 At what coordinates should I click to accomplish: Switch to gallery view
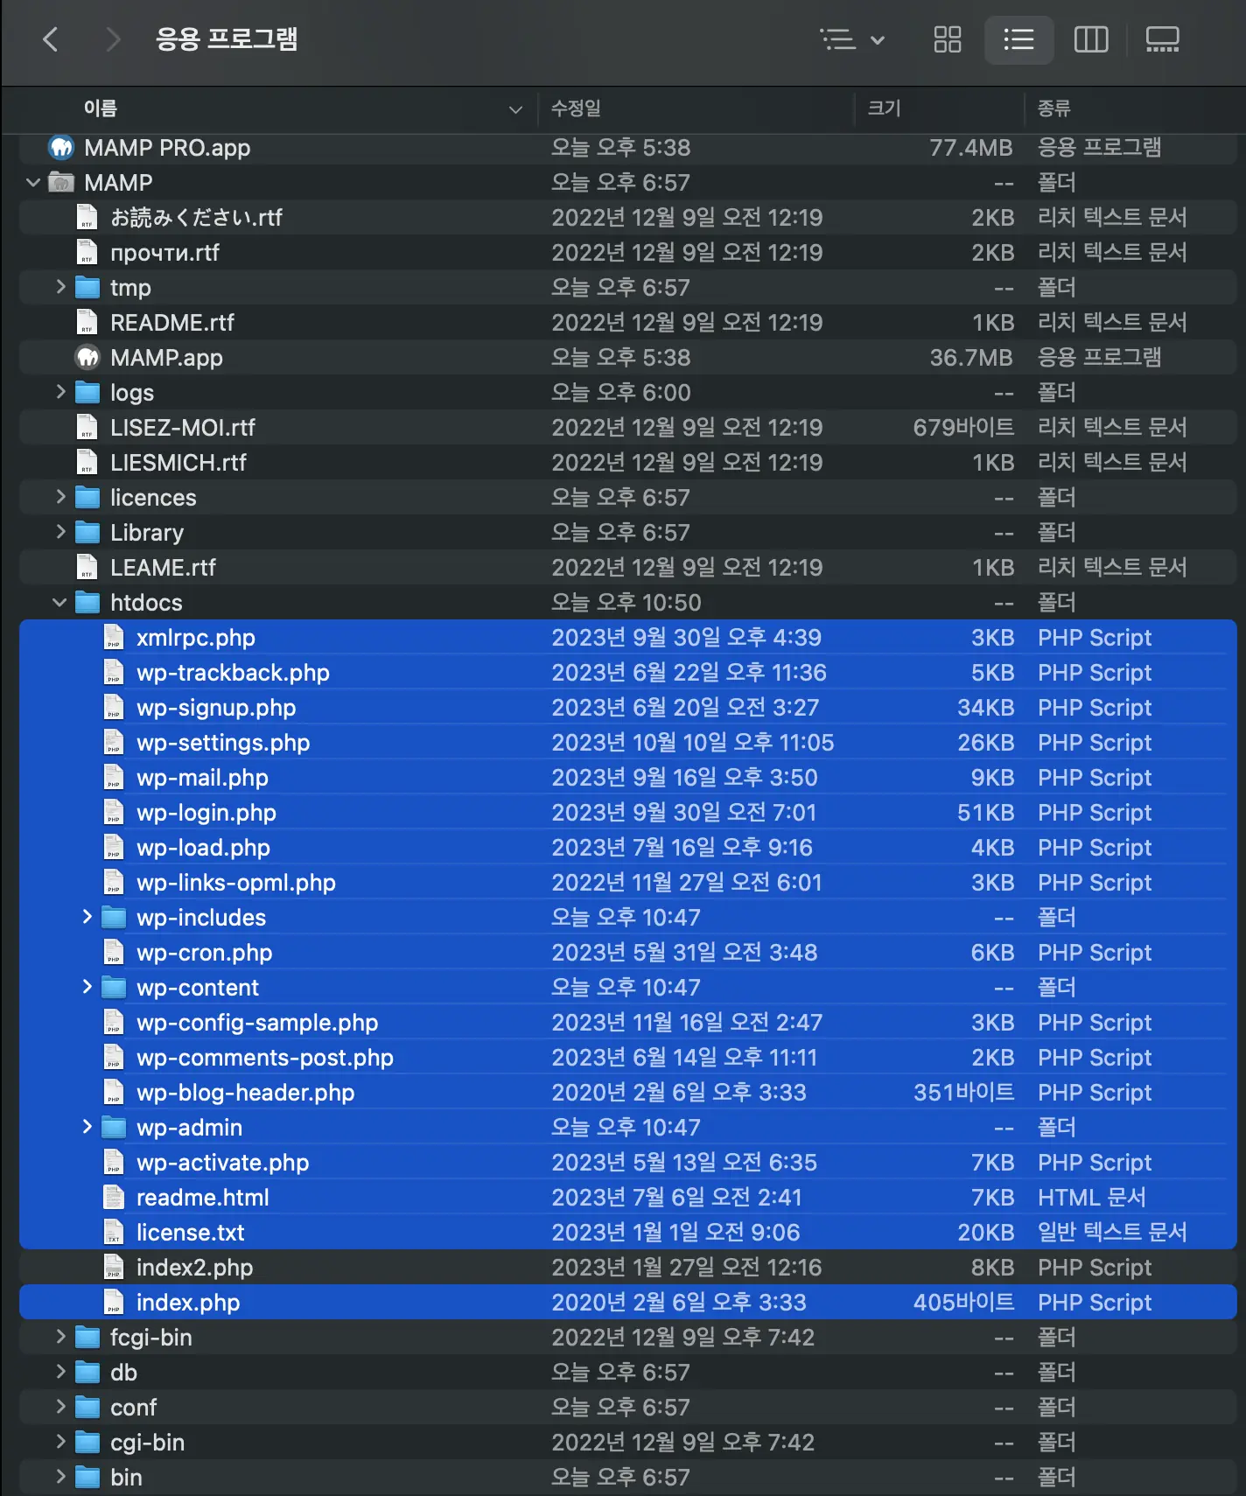coord(1163,39)
